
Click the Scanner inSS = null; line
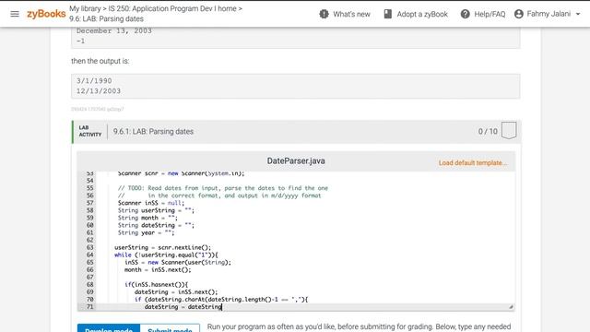(151, 203)
